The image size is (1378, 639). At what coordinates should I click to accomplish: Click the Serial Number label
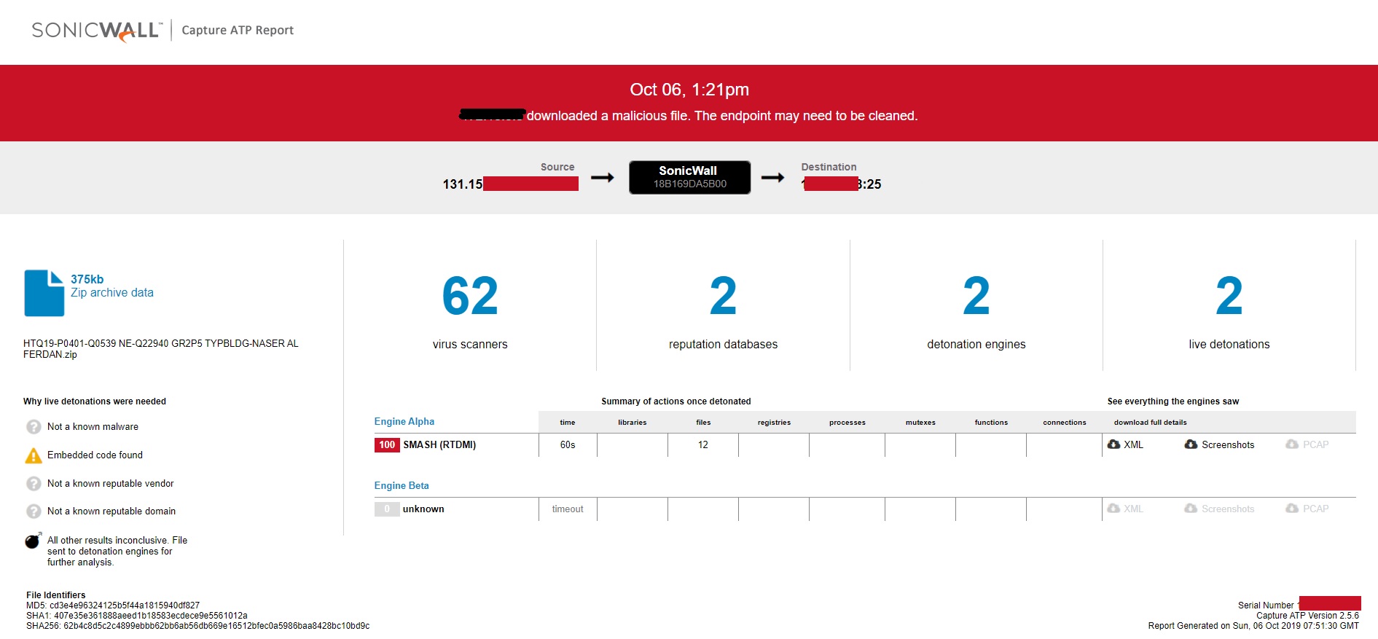[1266, 605]
